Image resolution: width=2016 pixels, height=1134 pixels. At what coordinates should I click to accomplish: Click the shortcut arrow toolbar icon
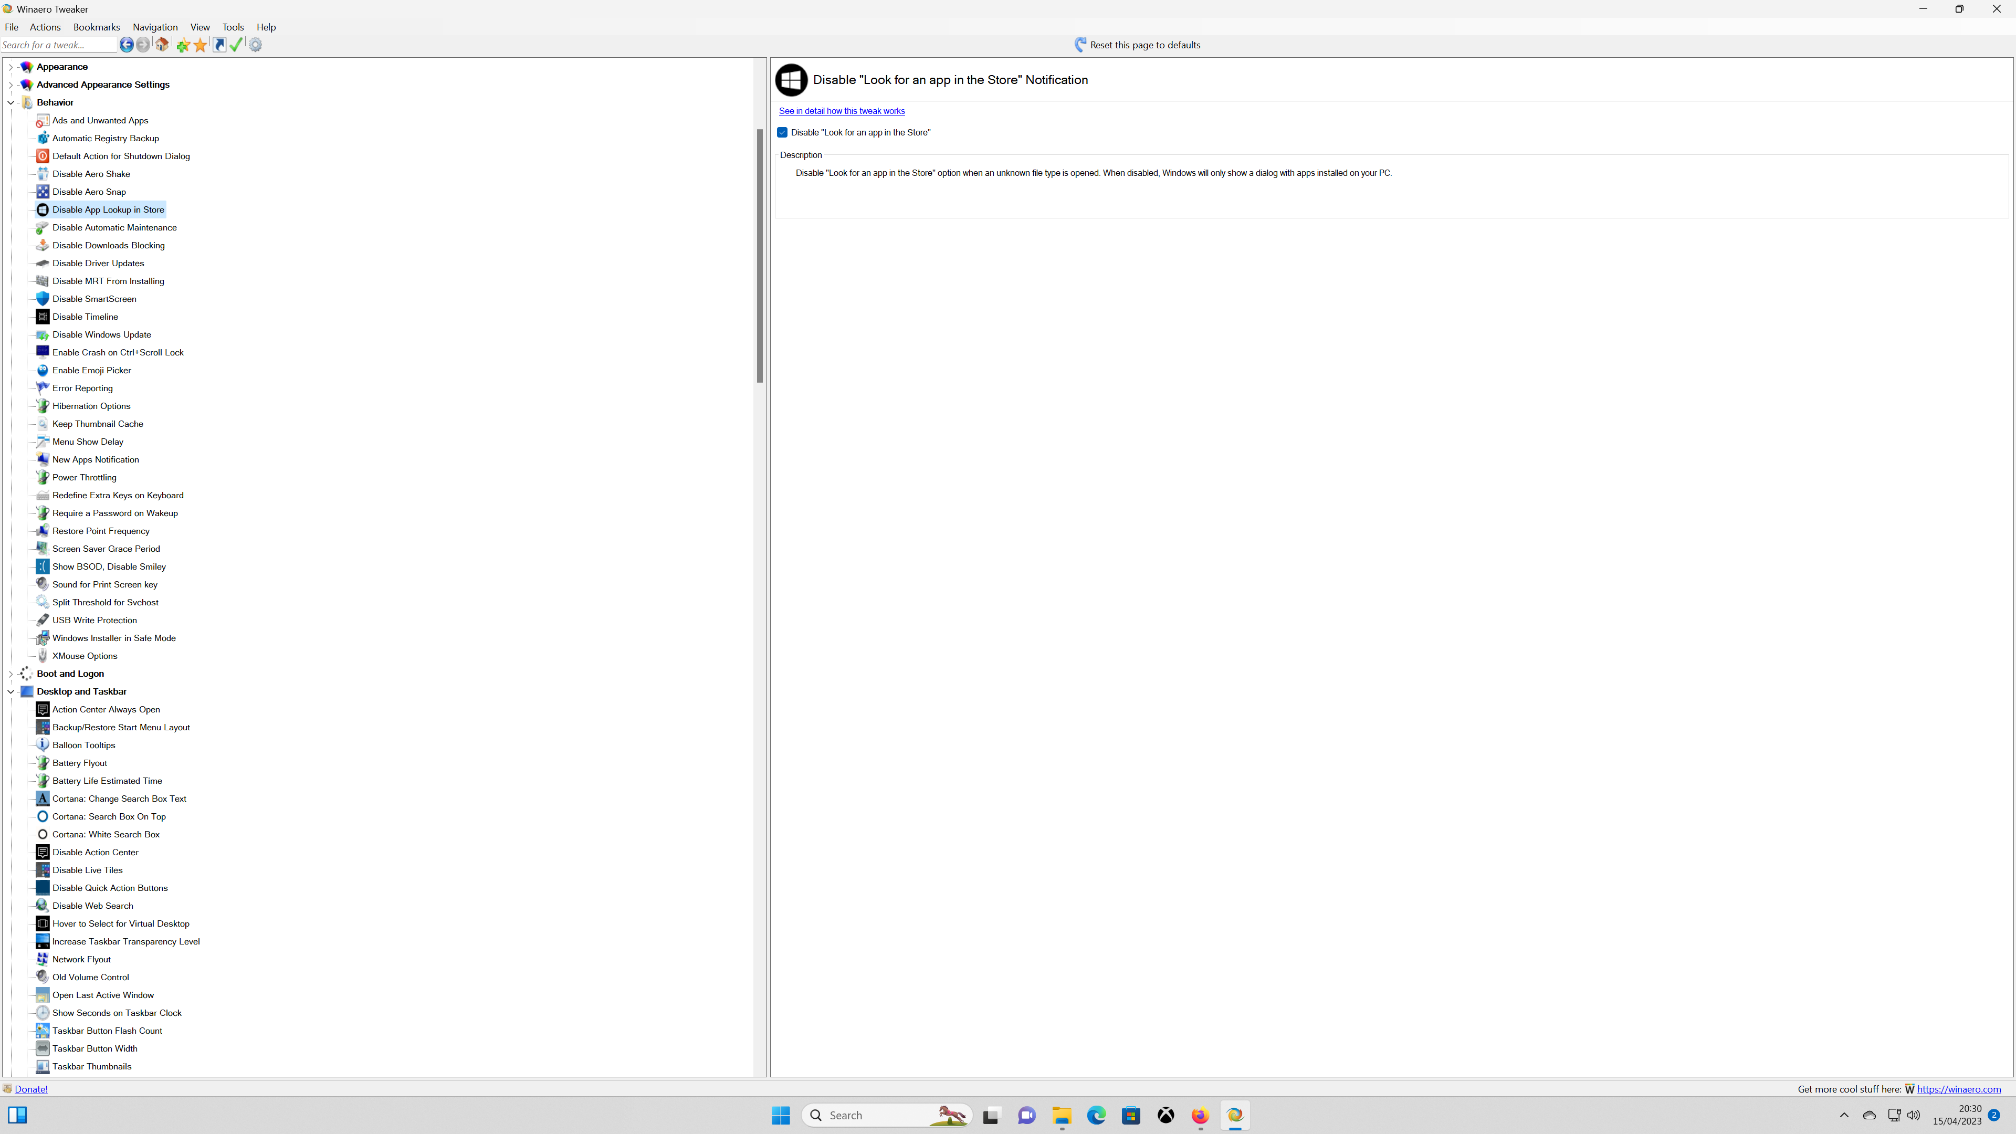click(220, 45)
